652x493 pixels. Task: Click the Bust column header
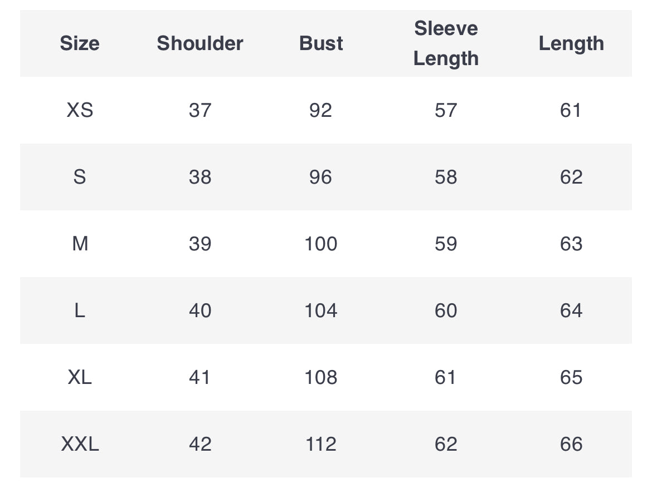321,43
